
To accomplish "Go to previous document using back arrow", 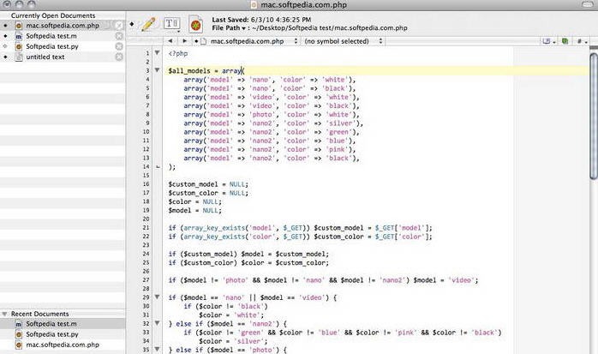I will [170, 41].
